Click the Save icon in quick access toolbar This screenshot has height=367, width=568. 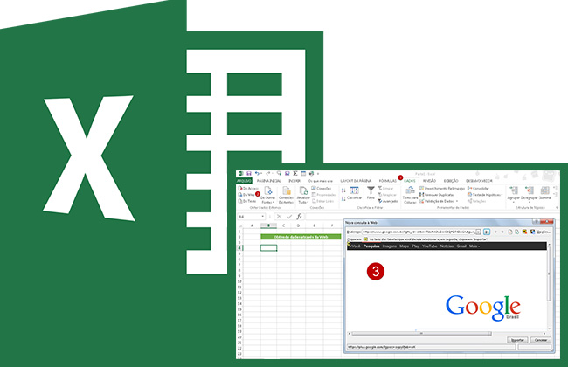click(x=249, y=174)
